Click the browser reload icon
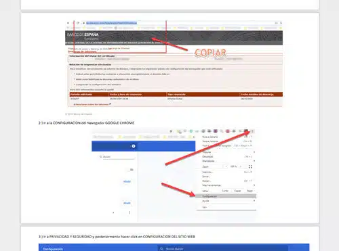The height and width of the screenshot is (251, 339). pos(78,23)
